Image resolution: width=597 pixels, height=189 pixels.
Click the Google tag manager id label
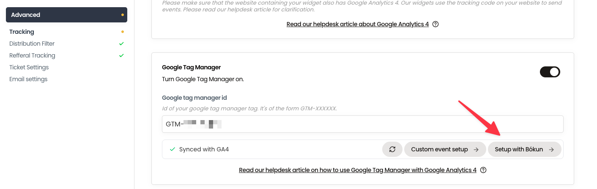[194, 98]
